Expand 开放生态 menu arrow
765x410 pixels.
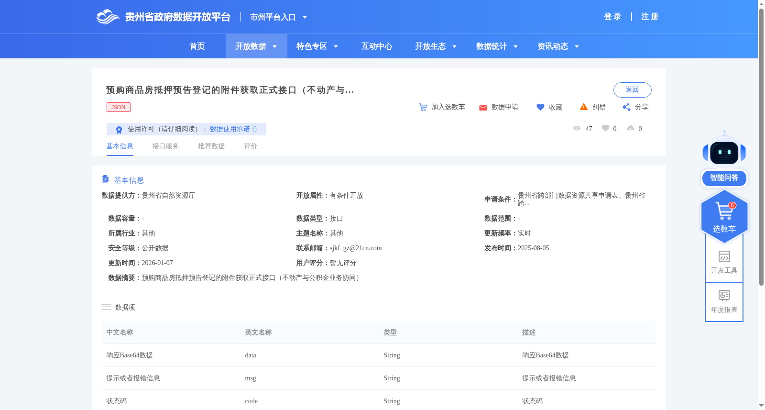pyautogui.click(x=454, y=46)
